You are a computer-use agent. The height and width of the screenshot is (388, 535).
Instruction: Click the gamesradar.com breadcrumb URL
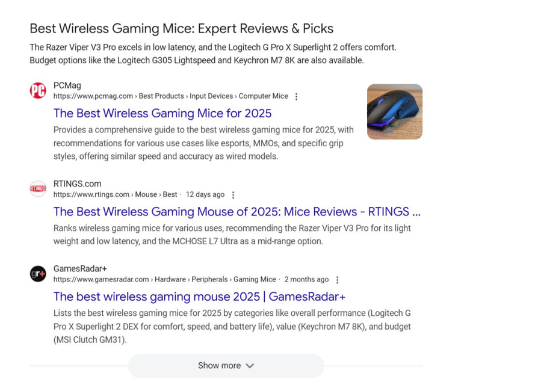coord(101,280)
